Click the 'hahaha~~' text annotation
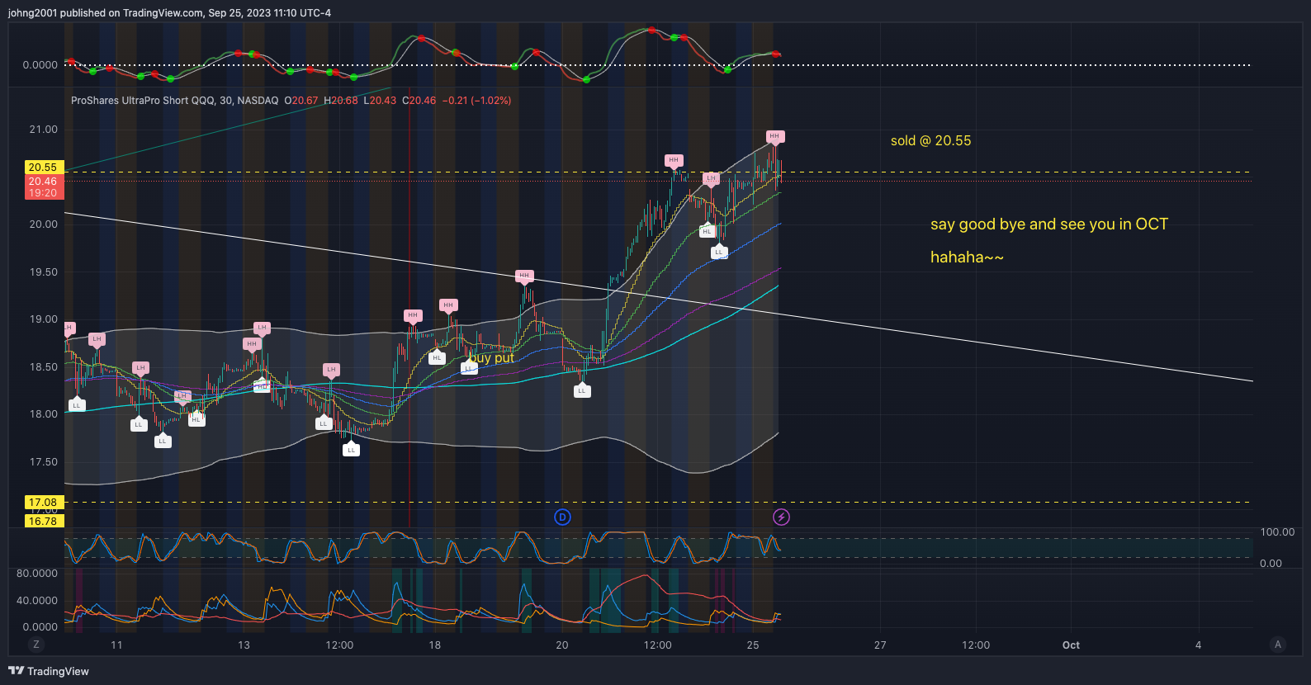 (x=967, y=257)
